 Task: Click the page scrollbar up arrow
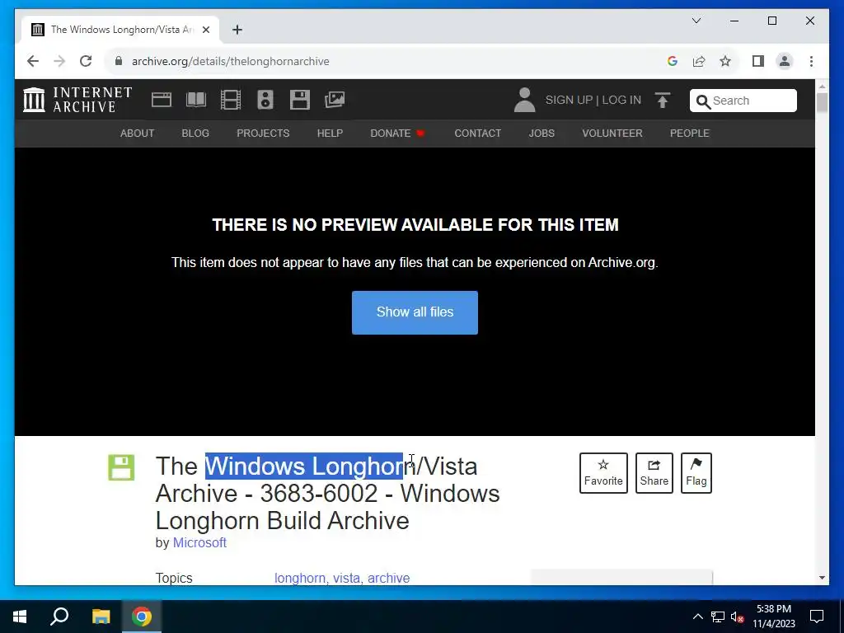click(822, 86)
